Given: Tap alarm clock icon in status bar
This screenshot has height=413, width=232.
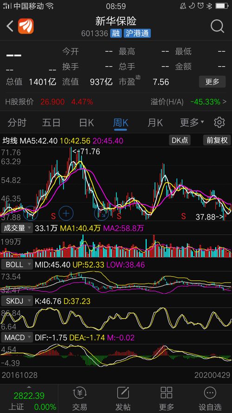Looking at the screenshot, I should coord(201,6).
